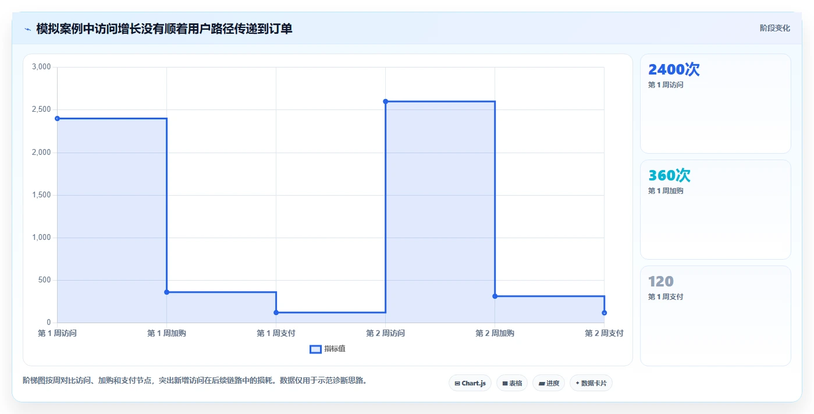Open the 360次 stat card
Screen dimensions: 814x414
(715, 210)
